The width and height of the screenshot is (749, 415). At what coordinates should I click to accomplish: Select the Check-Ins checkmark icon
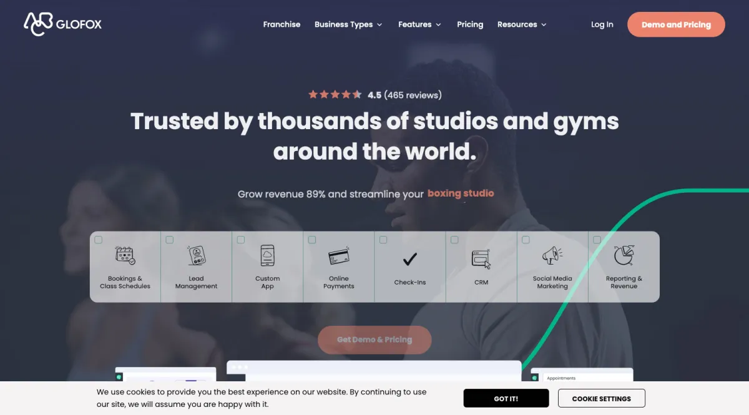pyautogui.click(x=410, y=258)
